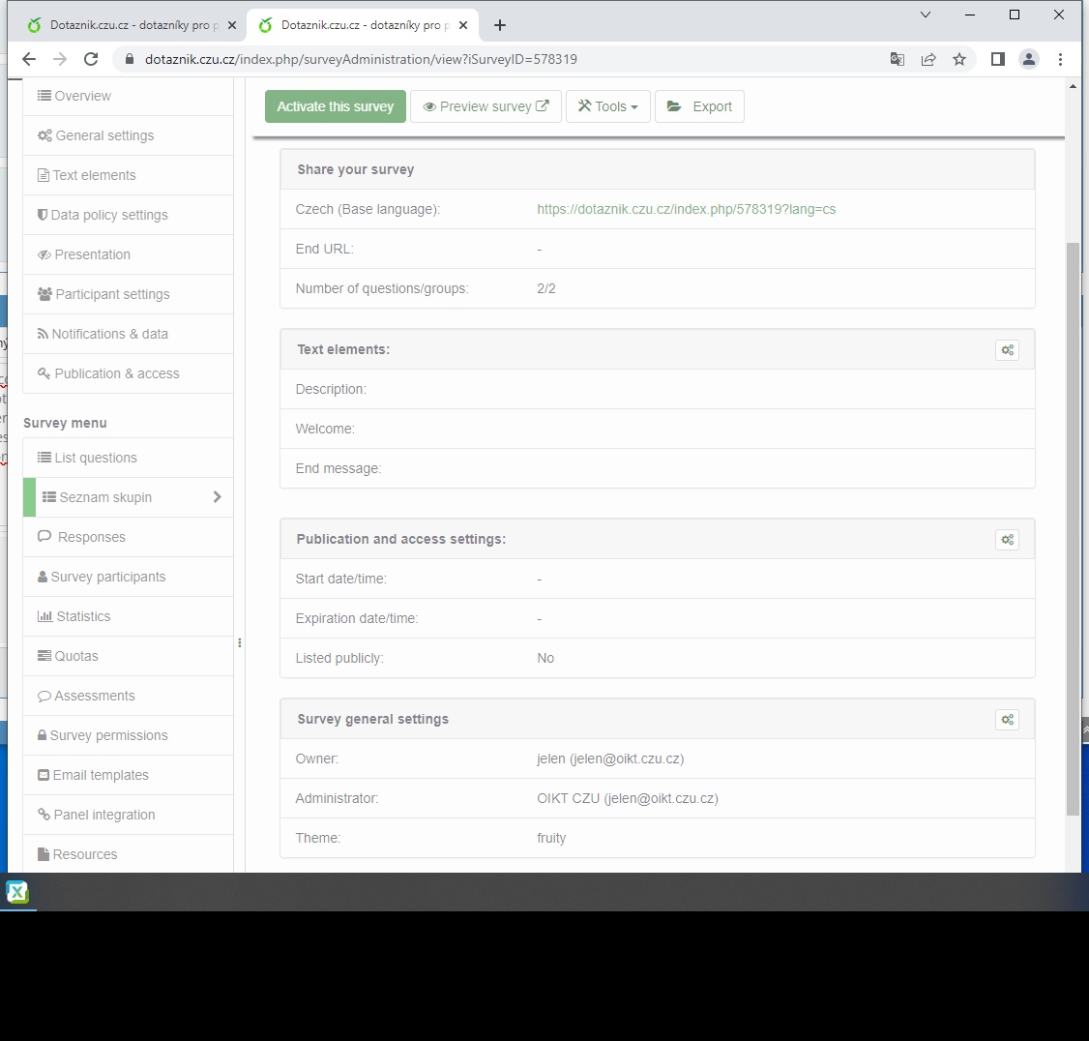Open the Chrome three-dot menu

point(1060,59)
